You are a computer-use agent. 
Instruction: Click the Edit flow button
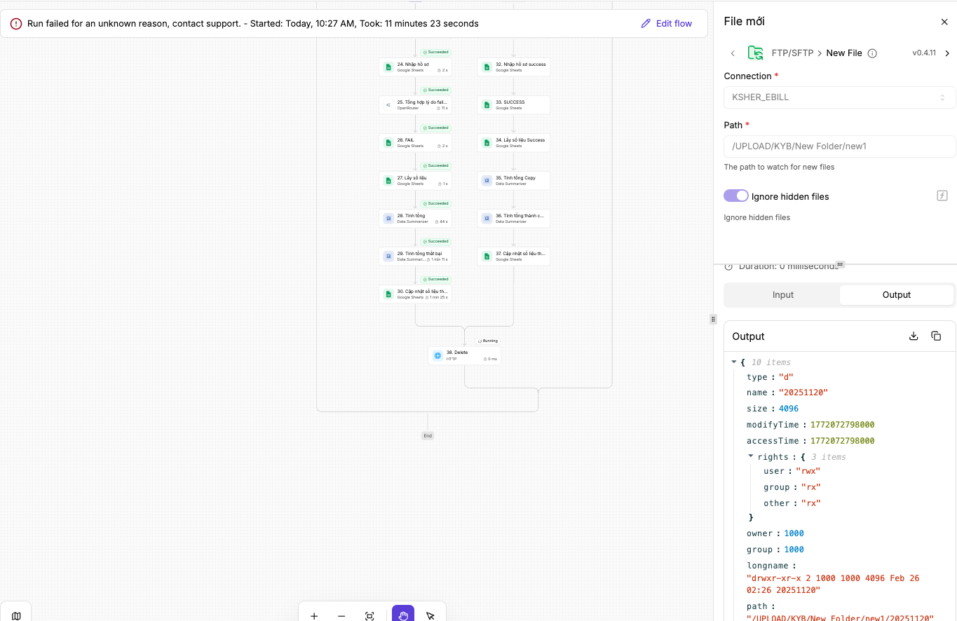coord(666,24)
